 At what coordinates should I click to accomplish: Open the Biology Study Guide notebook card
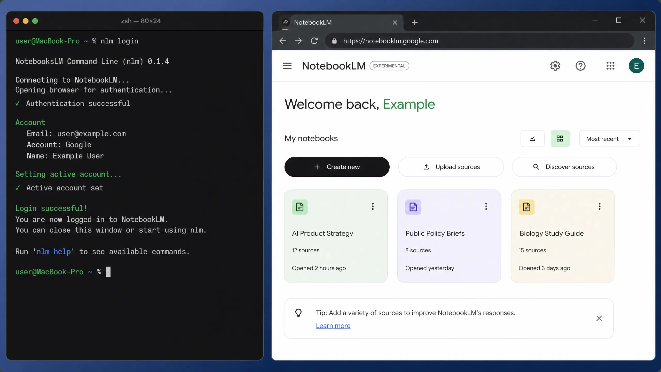[563, 236]
